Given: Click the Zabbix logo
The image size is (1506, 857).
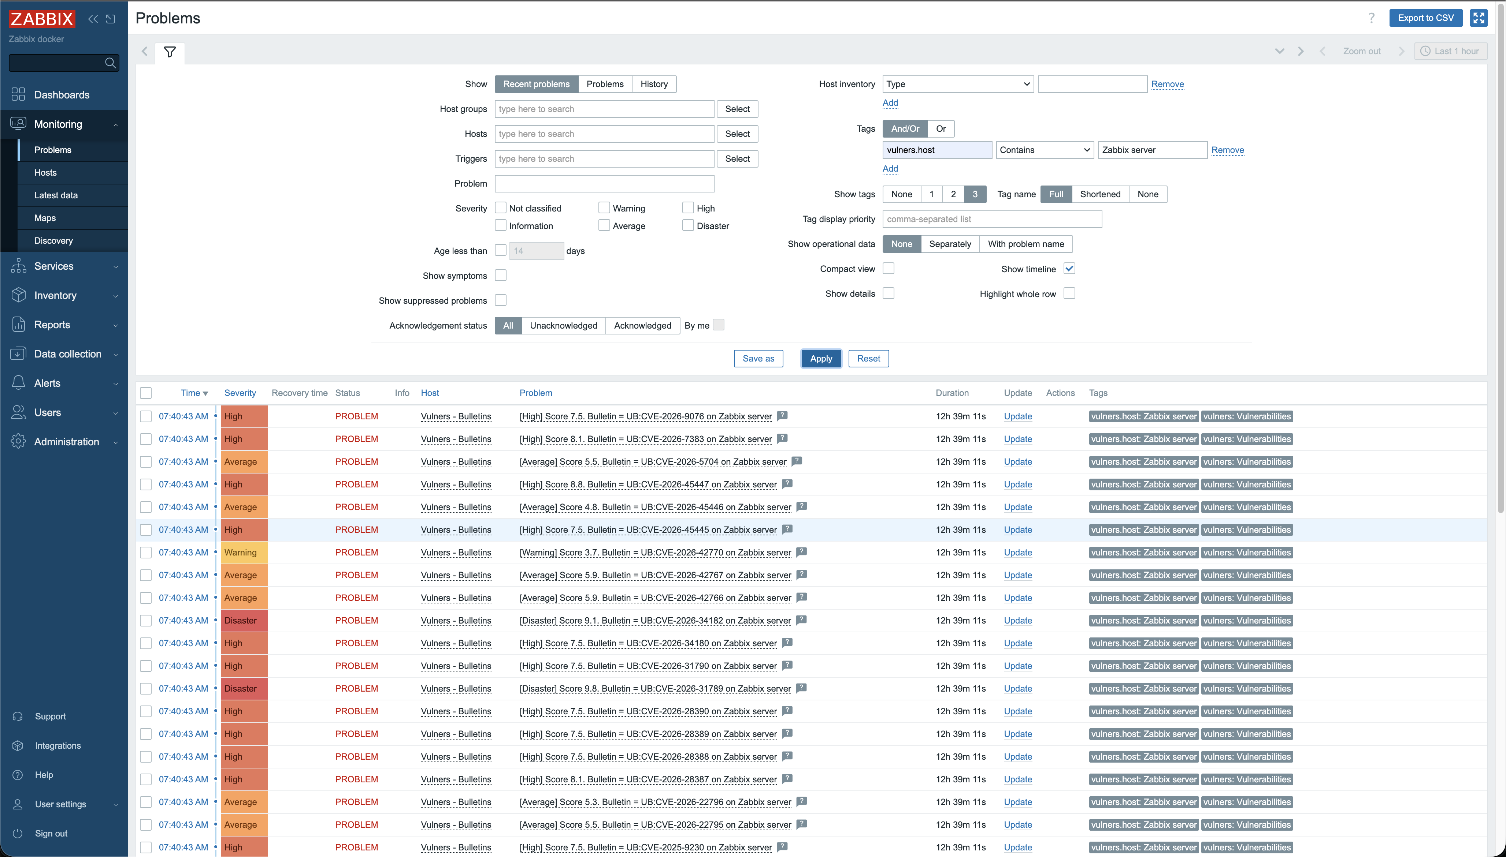Looking at the screenshot, I should click(x=41, y=19).
